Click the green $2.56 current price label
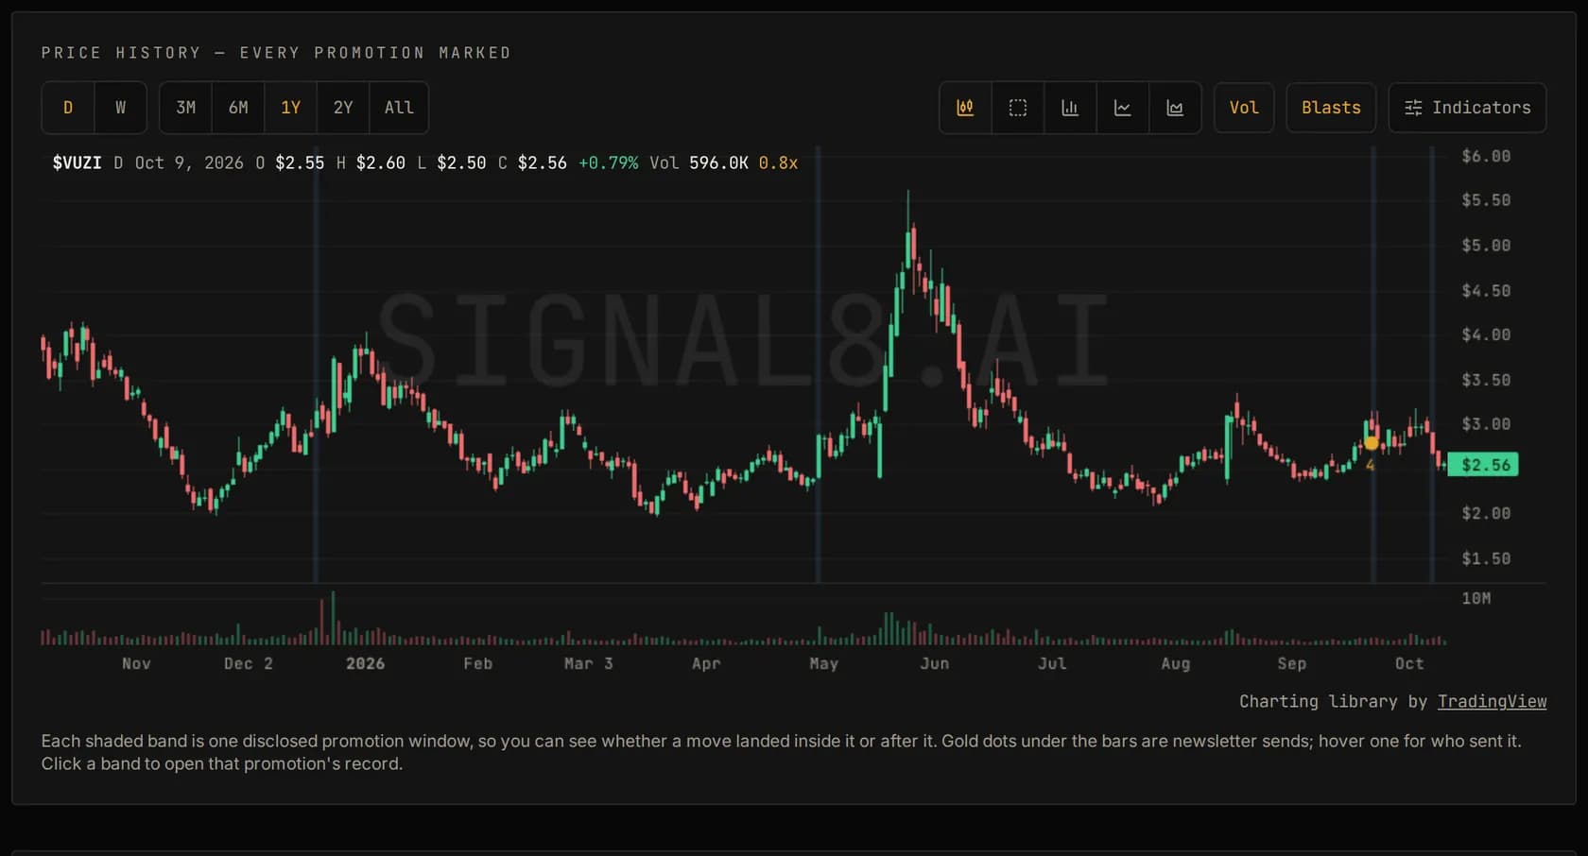The image size is (1588, 856). [1482, 465]
